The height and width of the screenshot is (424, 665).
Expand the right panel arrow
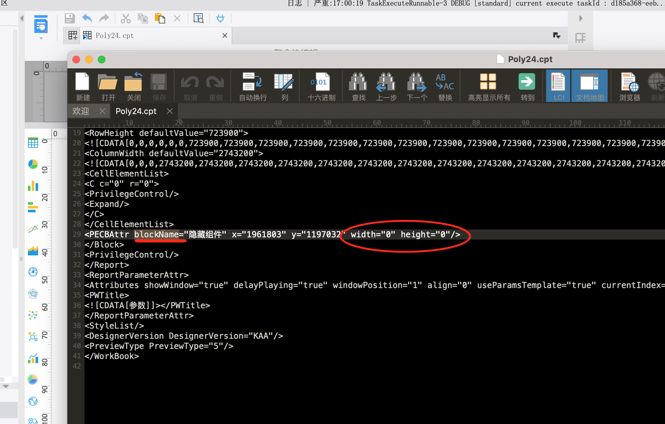581,18
